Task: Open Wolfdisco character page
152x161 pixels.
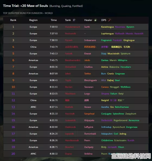Action: [x=125, y=87]
